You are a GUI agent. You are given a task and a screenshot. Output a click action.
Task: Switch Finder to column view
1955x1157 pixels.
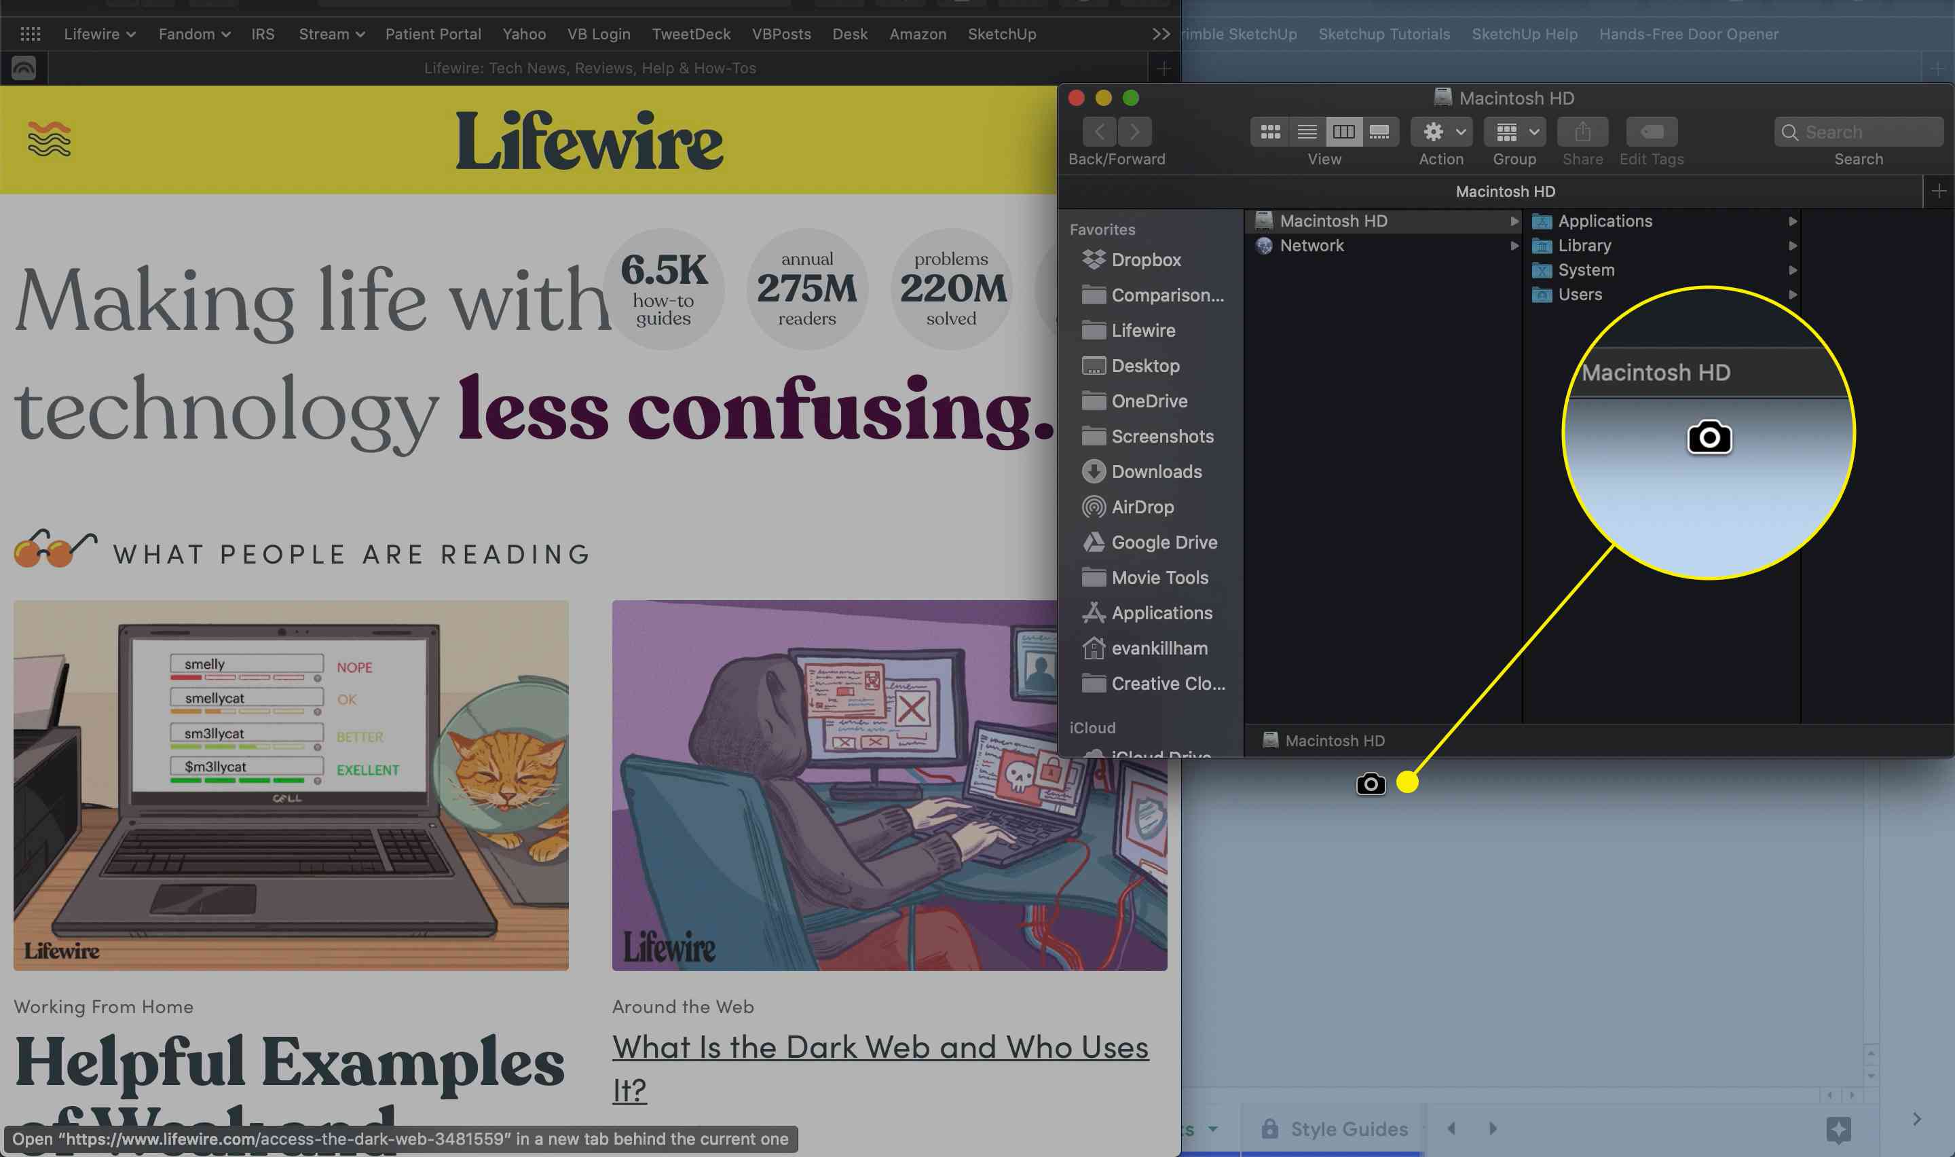pyautogui.click(x=1343, y=132)
